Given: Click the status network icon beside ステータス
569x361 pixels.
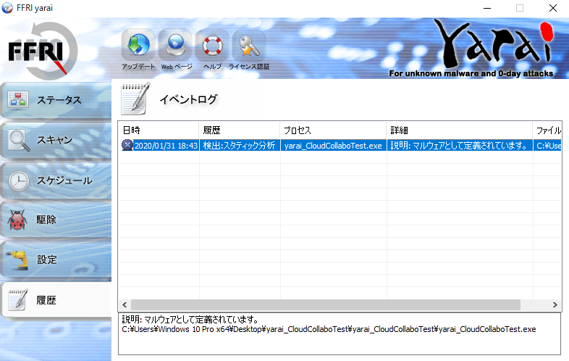Looking at the screenshot, I should coord(18,99).
